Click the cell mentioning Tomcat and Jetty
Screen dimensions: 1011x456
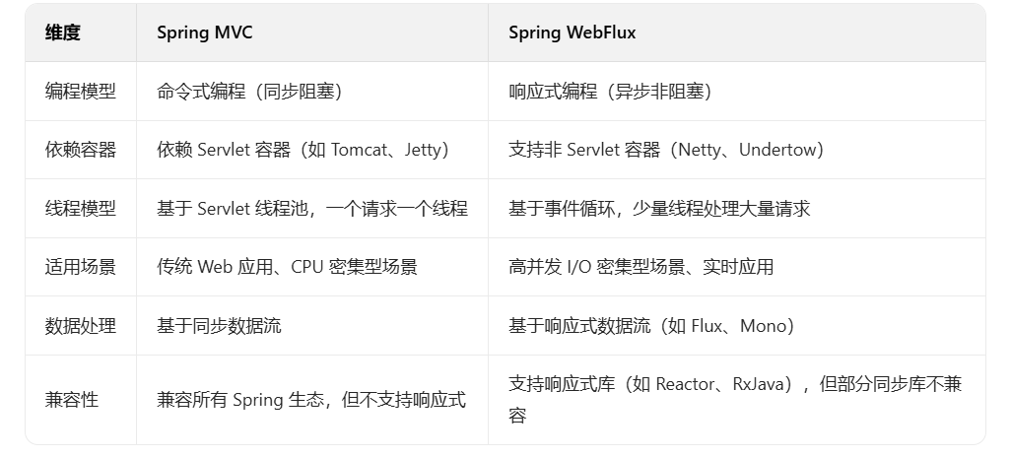coord(303,150)
